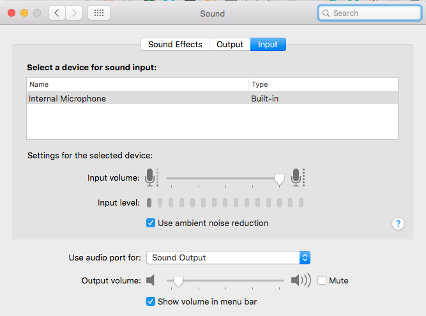
Task: Click the loud speaker icon by Output volume
Action: coord(301,280)
